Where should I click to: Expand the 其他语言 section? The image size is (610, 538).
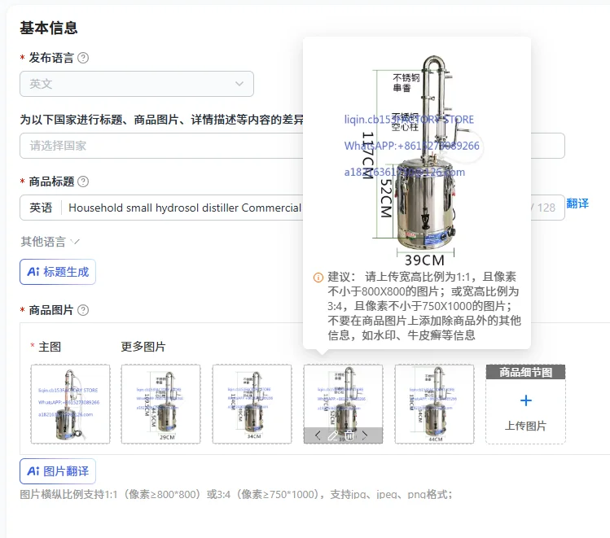coord(50,242)
